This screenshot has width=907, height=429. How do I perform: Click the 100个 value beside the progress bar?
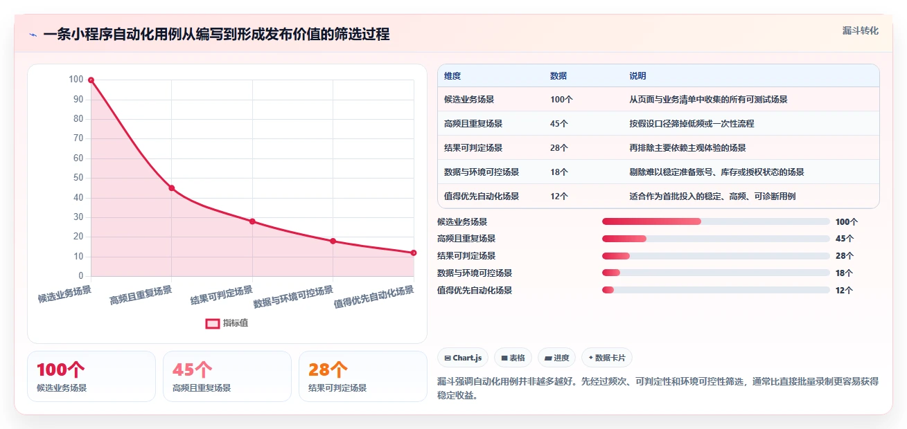coord(847,222)
